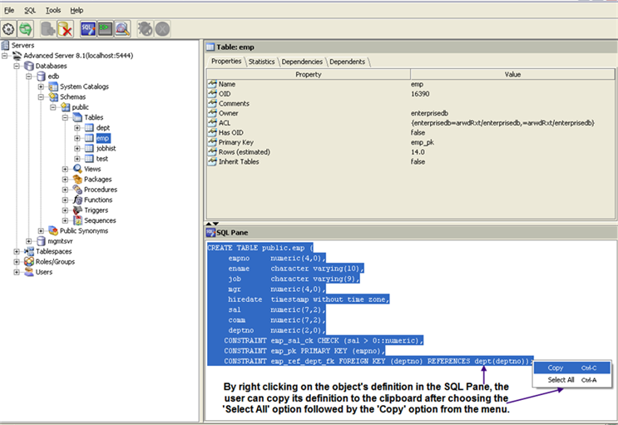The width and height of the screenshot is (618, 425).
Task: Expand the Views node in tree
Action: tap(66, 169)
